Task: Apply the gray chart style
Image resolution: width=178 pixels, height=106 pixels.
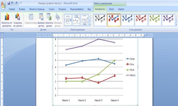Action: pyautogui.click(x=100, y=20)
